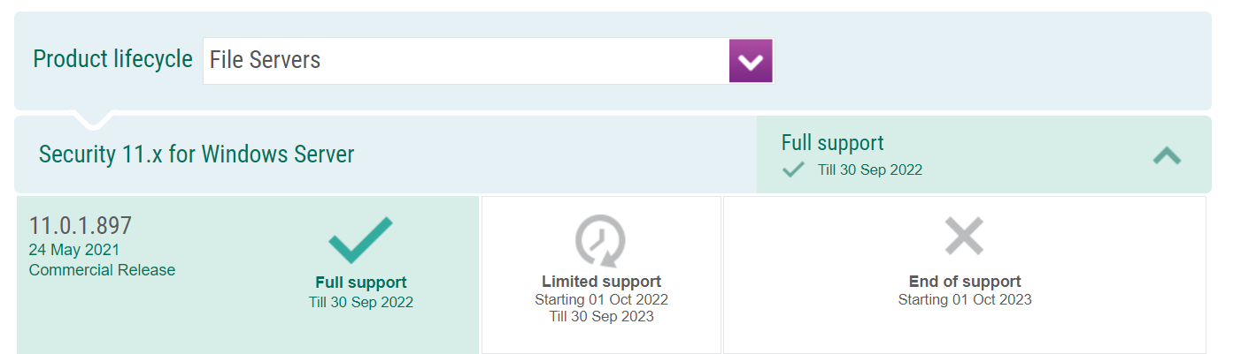Select the Limited support label
This screenshot has height=354, width=1241.
tap(601, 282)
